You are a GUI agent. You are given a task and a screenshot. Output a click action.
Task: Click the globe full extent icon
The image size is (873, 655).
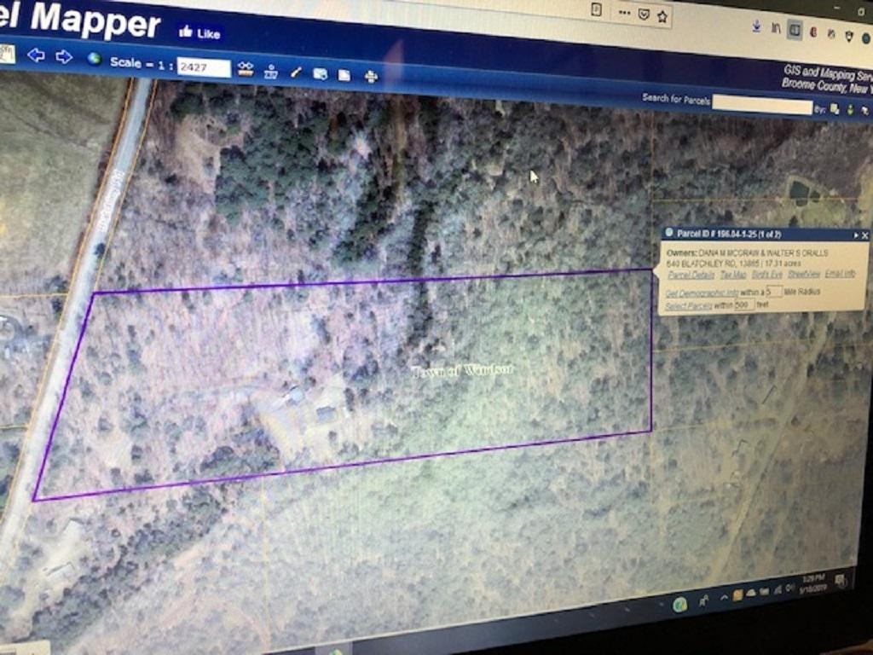(x=94, y=59)
